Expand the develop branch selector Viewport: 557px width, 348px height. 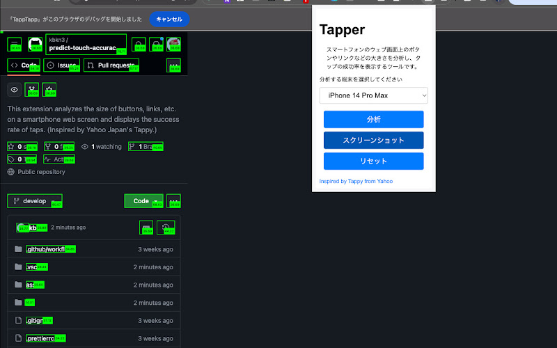point(35,201)
